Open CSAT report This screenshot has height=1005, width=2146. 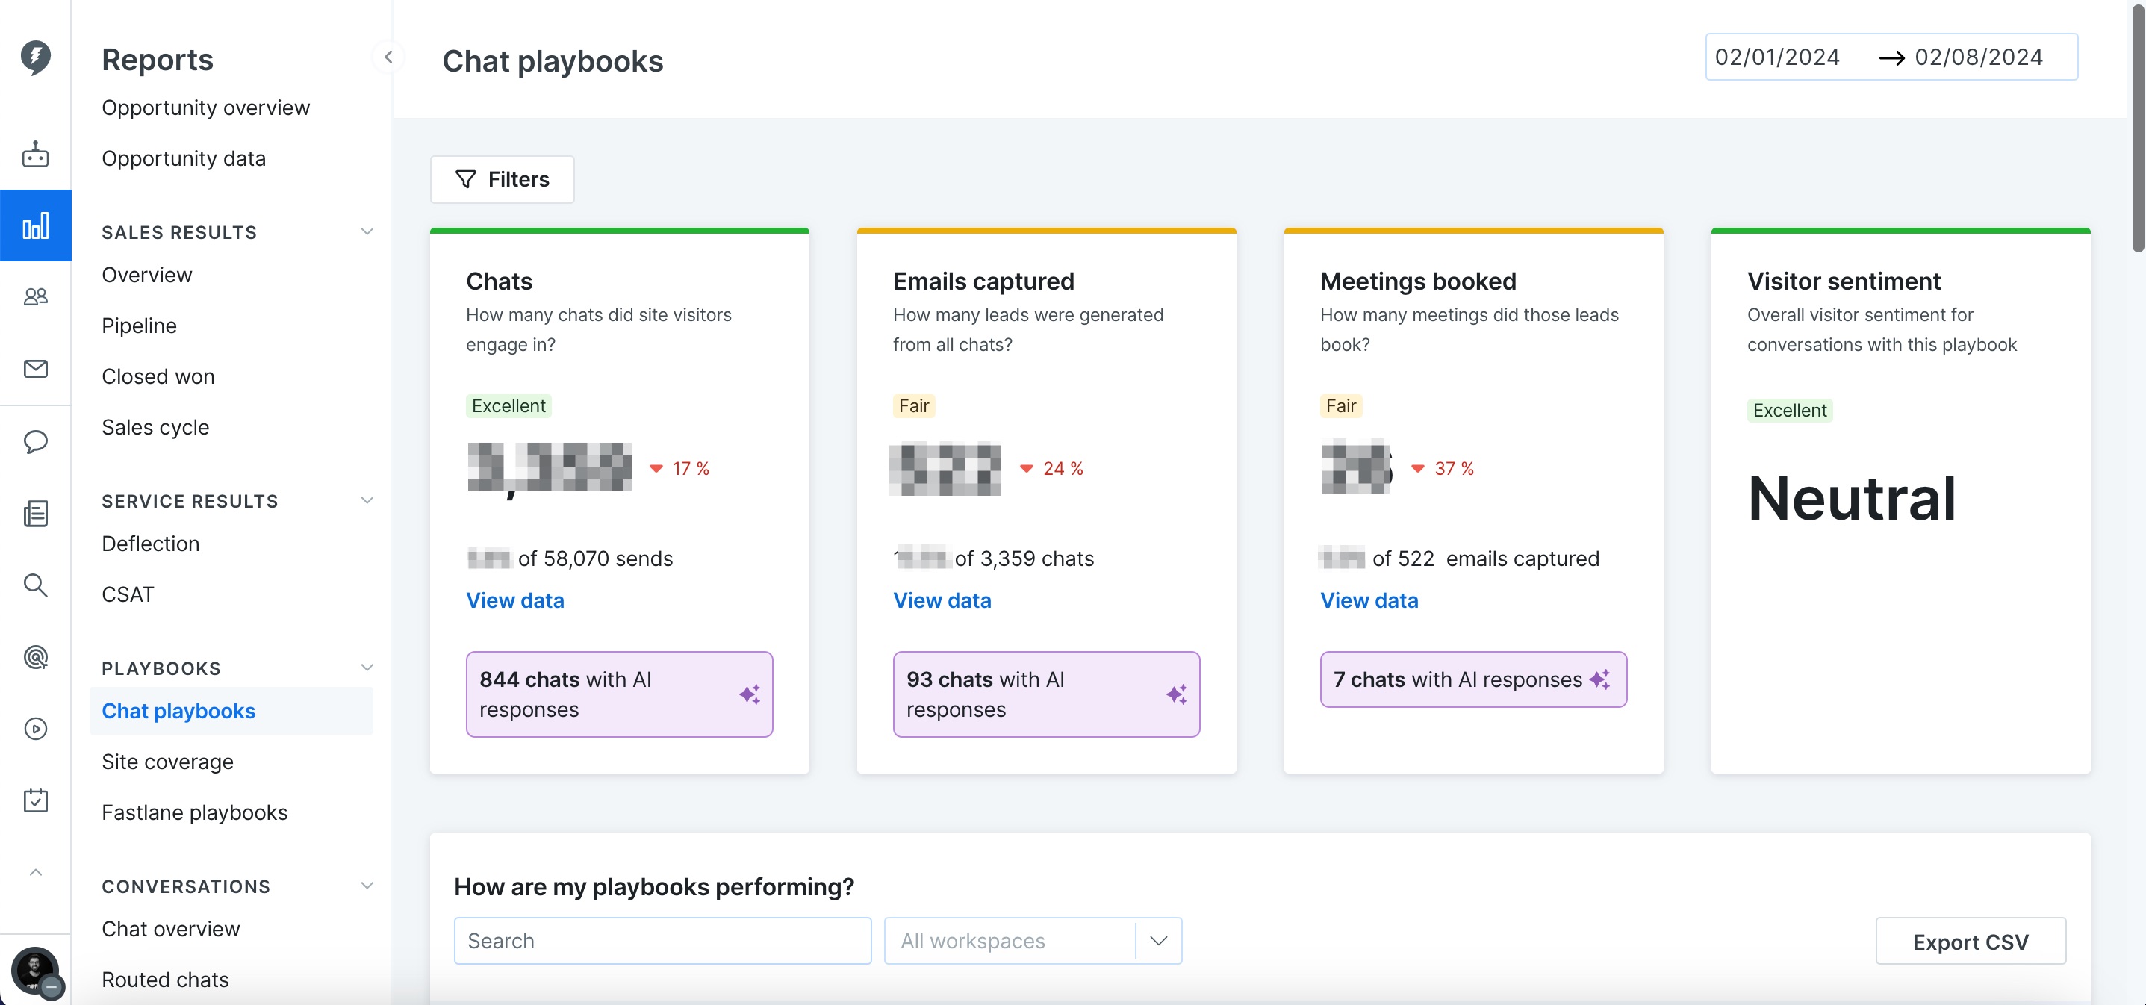[x=128, y=594]
